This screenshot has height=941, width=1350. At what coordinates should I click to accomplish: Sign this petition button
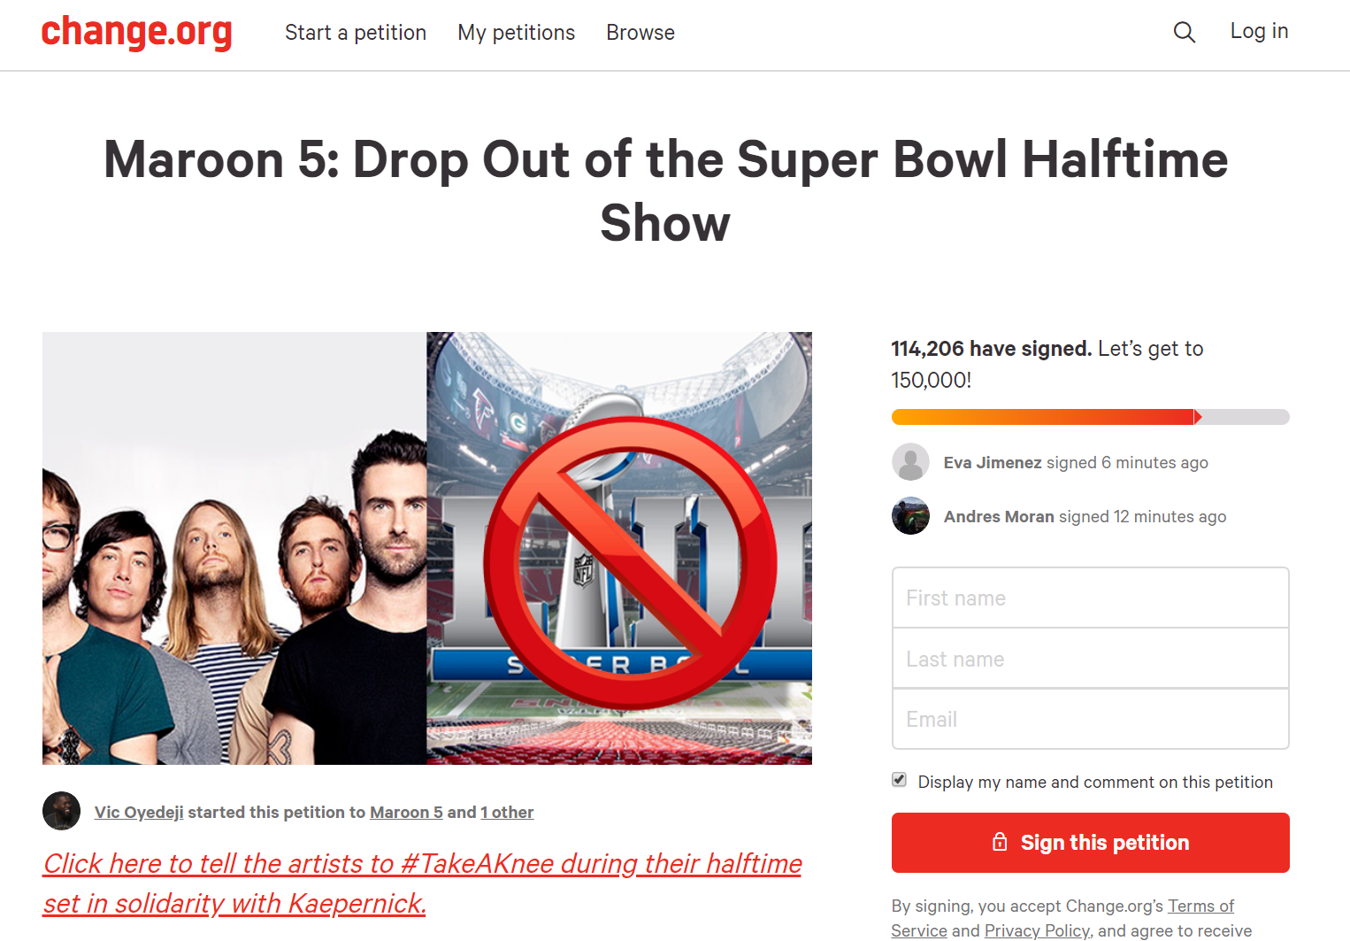coord(1090,843)
